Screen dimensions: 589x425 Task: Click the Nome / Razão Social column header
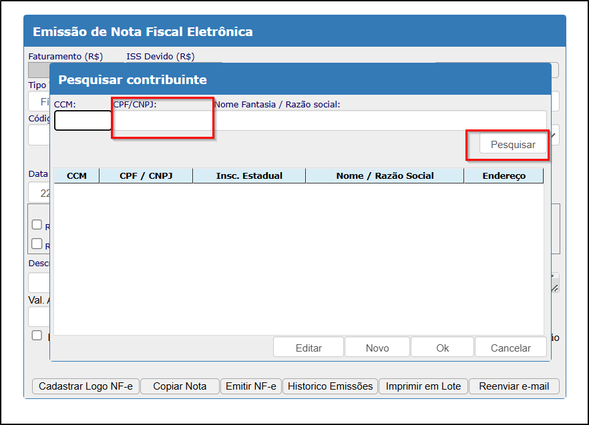[x=385, y=176]
